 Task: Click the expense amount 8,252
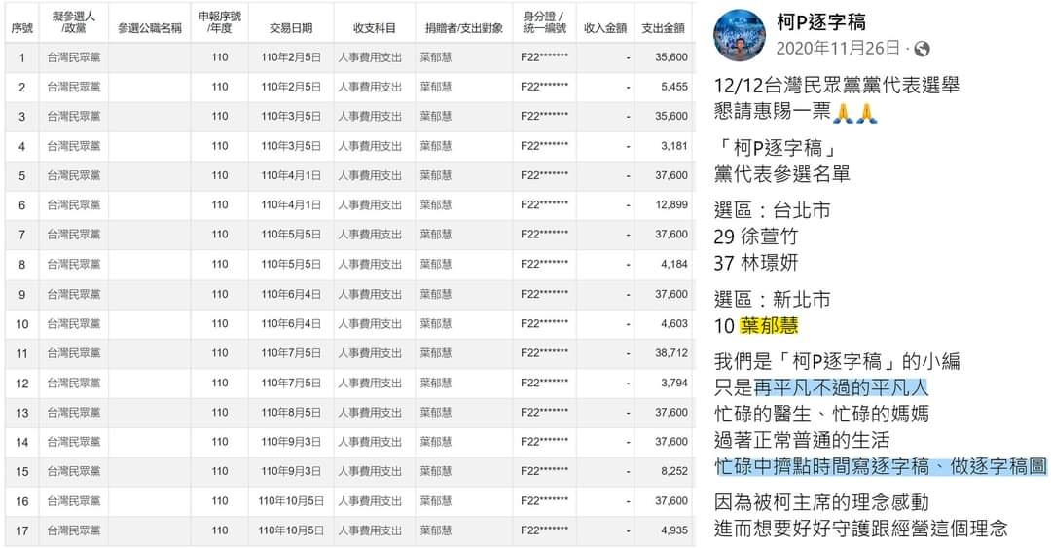pyautogui.click(x=673, y=471)
